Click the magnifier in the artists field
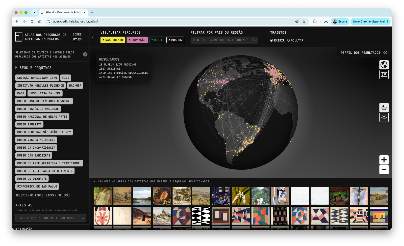The width and height of the screenshot is (404, 246). click(x=83, y=218)
